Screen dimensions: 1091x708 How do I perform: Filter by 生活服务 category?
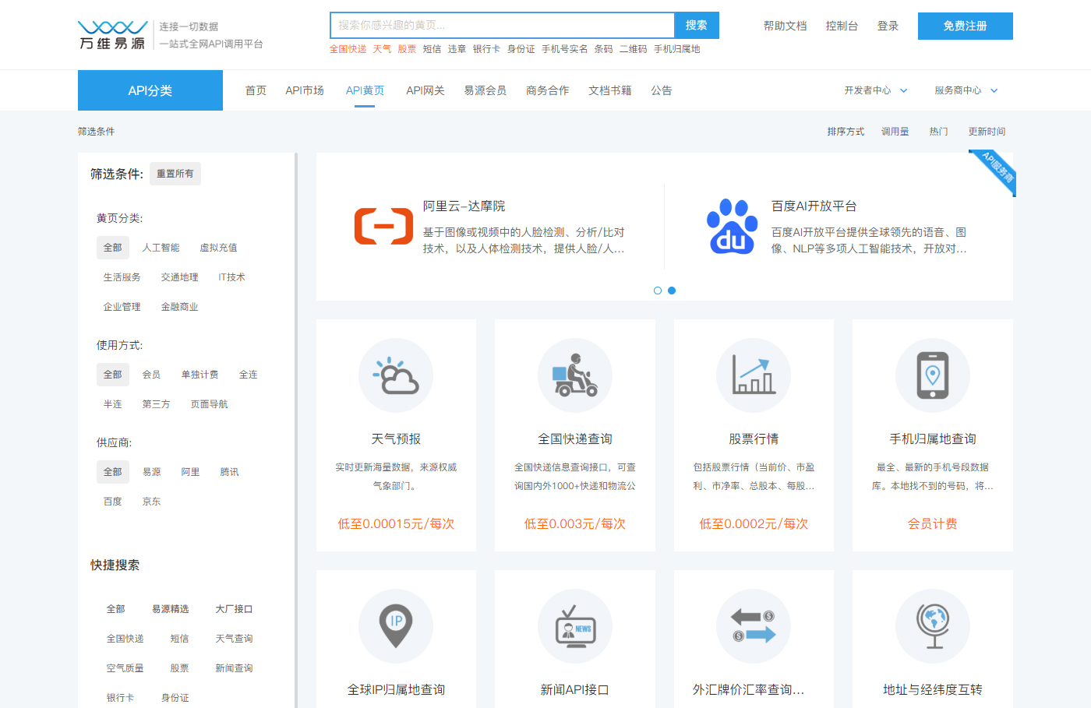point(122,277)
